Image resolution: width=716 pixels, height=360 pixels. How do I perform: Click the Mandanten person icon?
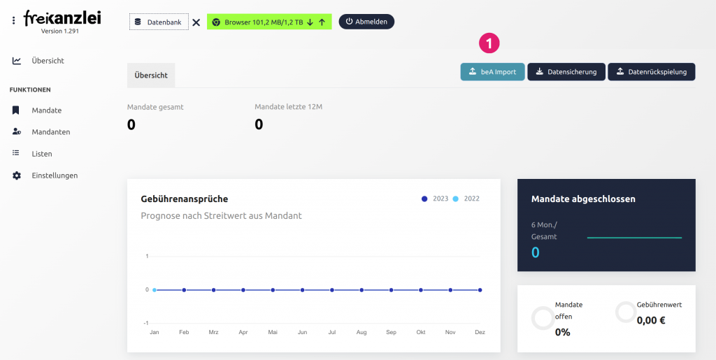tap(17, 132)
